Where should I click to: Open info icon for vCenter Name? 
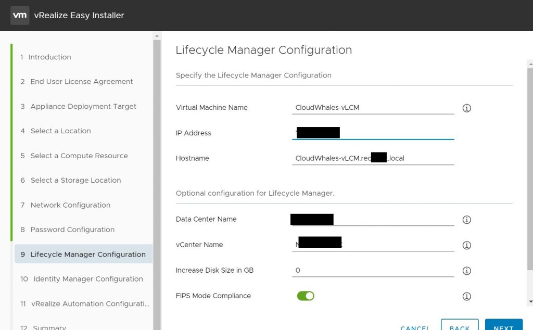(x=467, y=245)
